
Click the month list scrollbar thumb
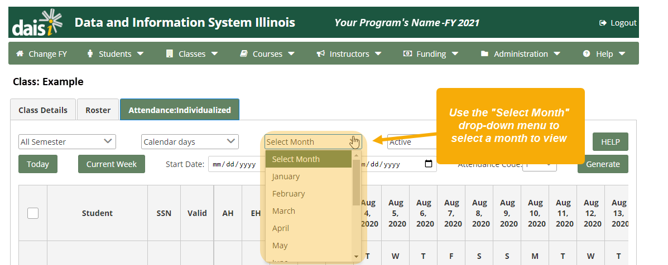point(357,183)
